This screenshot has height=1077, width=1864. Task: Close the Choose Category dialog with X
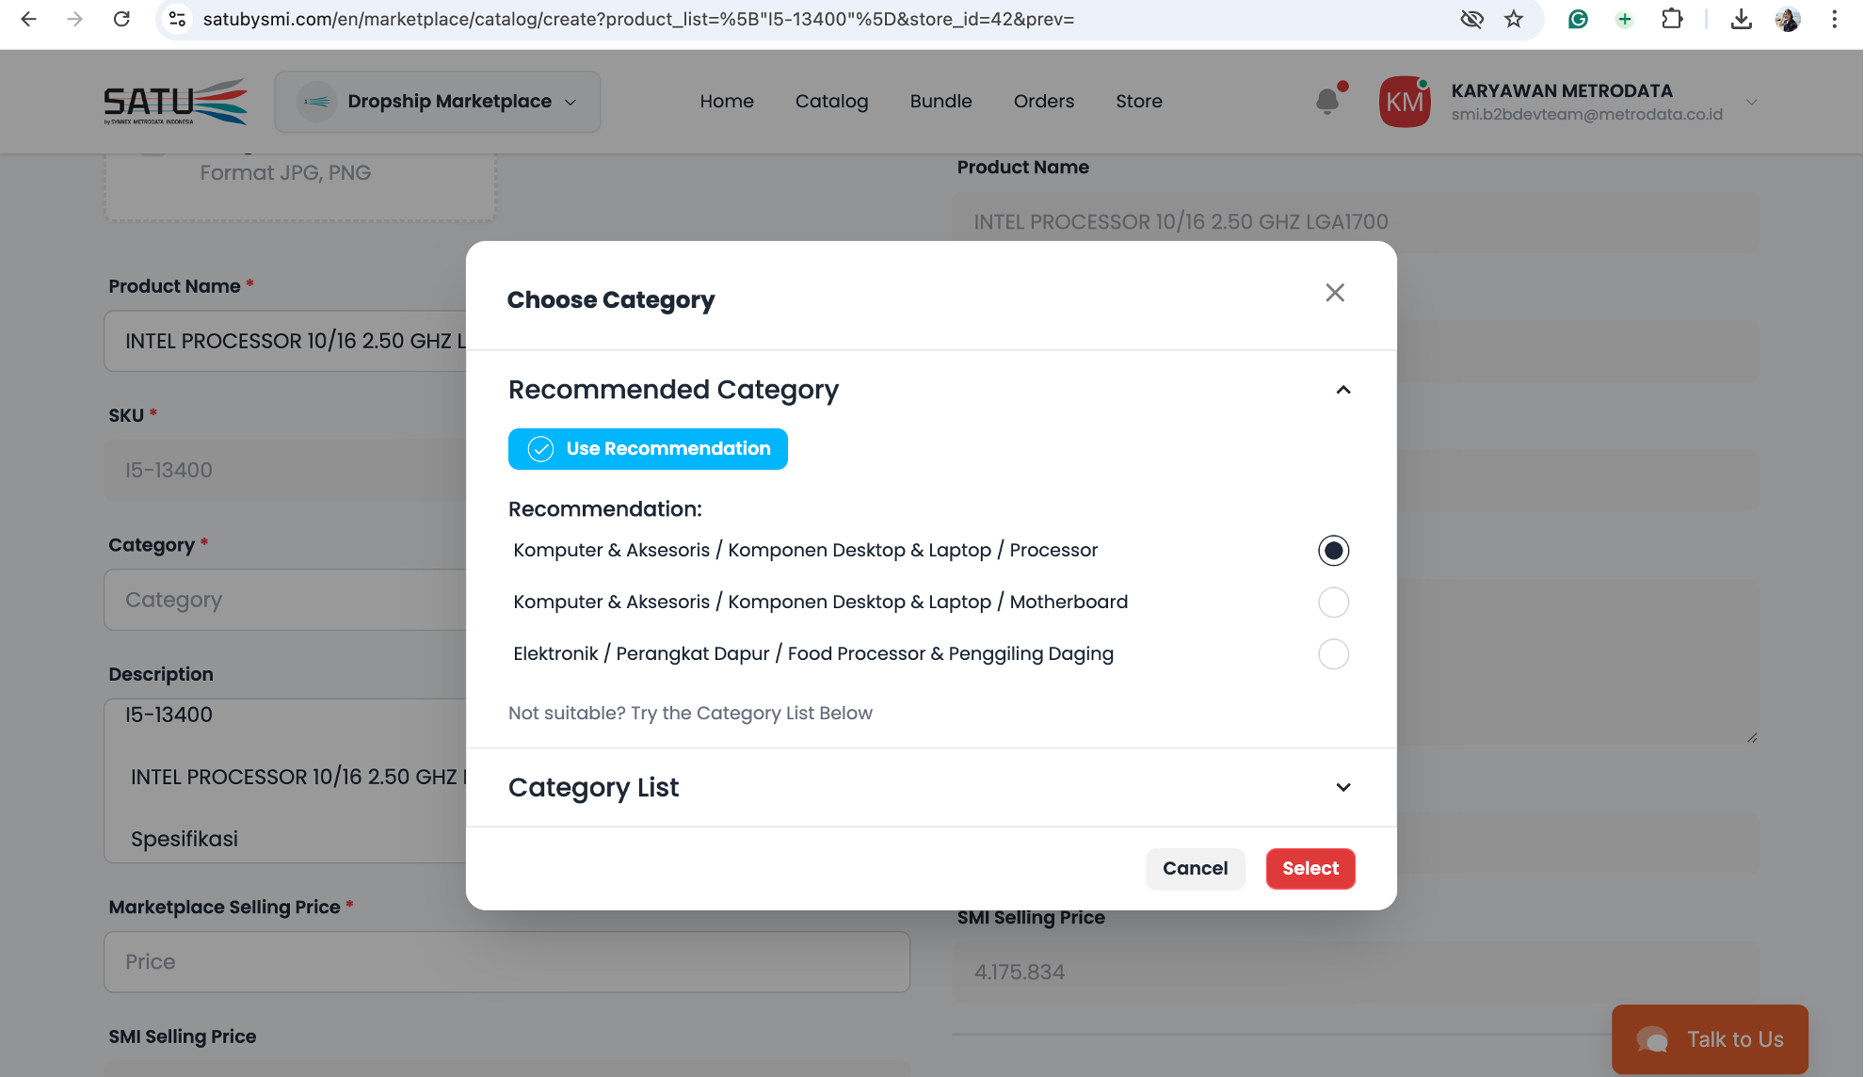click(1334, 293)
